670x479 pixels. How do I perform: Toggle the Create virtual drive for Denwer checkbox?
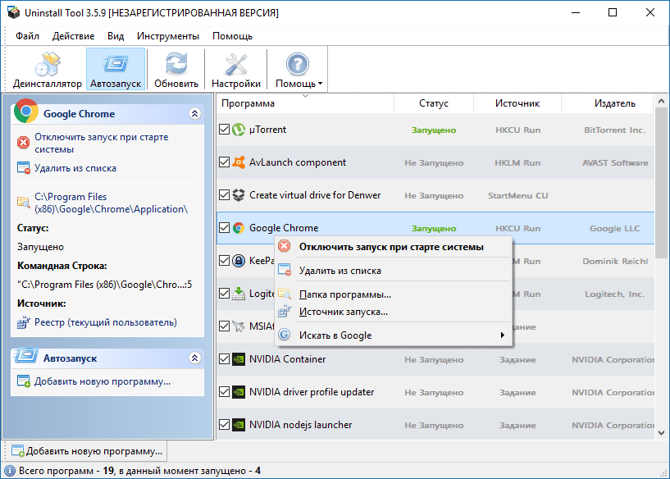coord(224,195)
